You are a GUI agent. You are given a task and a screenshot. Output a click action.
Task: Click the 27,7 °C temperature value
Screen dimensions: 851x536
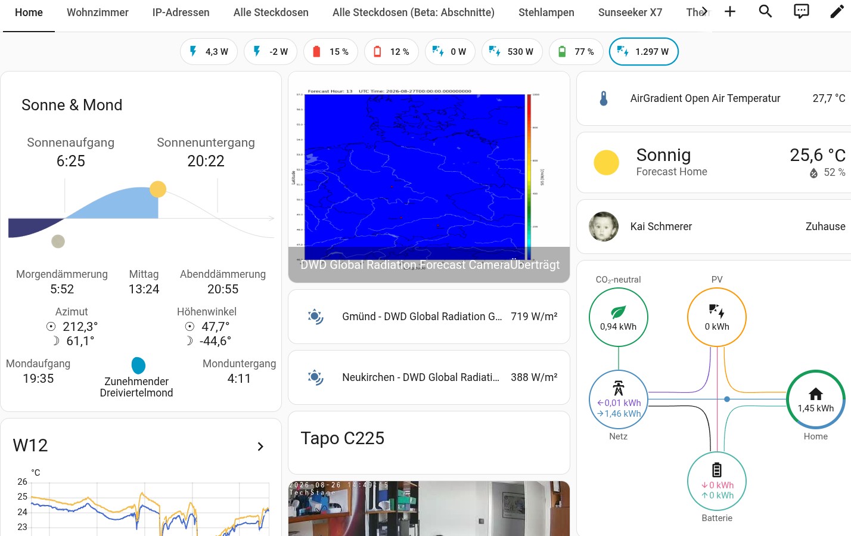829,98
